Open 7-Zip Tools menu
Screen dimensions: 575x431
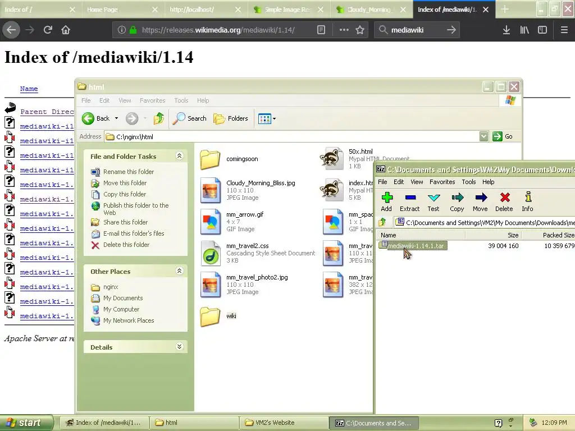coord(469,182)
